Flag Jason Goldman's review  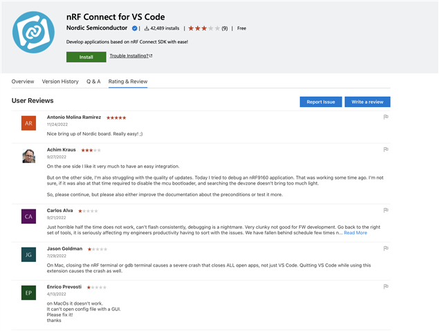[386, 248]
